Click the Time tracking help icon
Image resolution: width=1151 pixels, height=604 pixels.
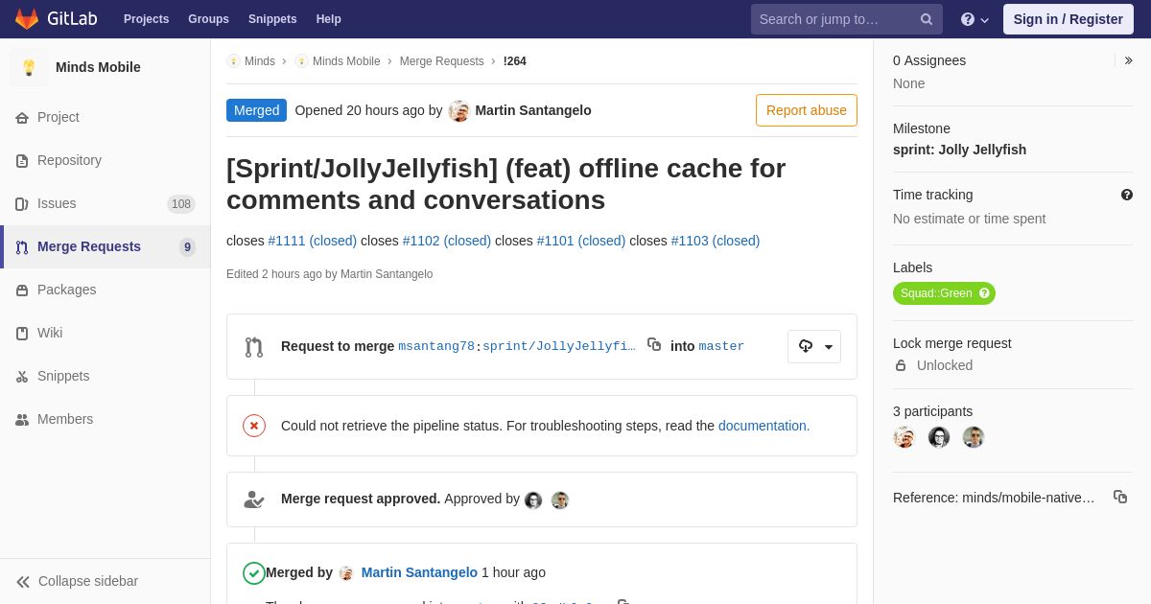1127,195
